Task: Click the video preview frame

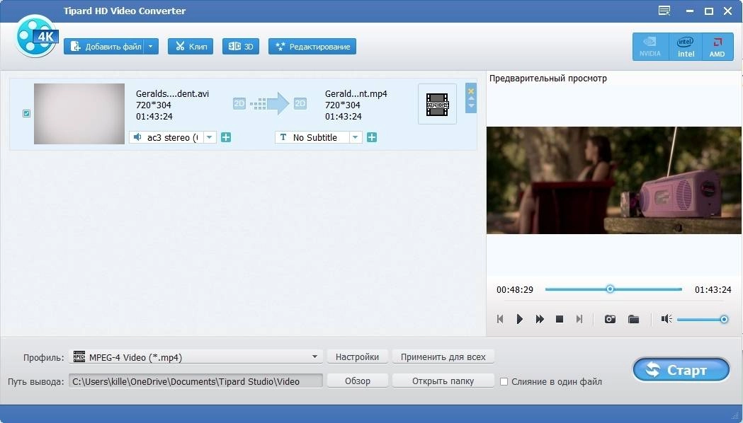Action: click(x=613, y=180)
